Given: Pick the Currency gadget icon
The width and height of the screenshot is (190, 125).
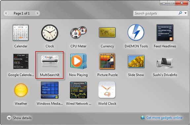Looking at the screenshot, I should point(107,32).
